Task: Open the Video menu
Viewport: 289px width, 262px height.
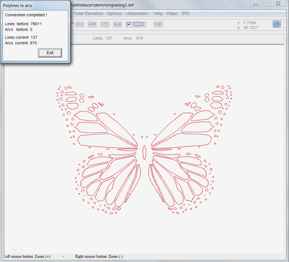Action: click(x=172, y=14)
